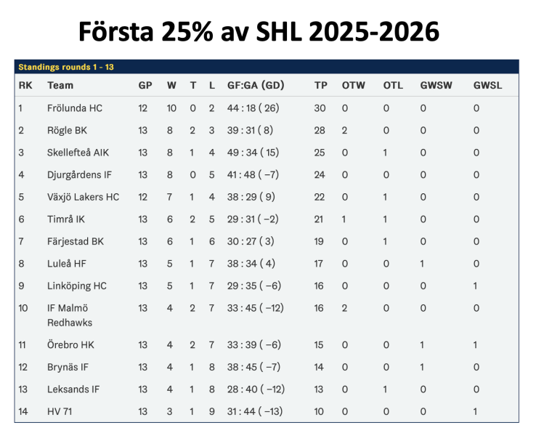536x436 pixels.
Task: Select HV 71 at table bottom
Action: coord(60,412)
